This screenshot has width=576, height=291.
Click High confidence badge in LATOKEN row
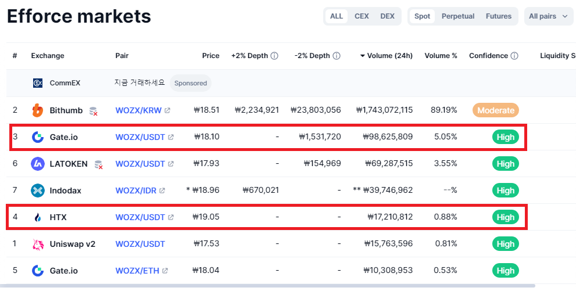506,164
